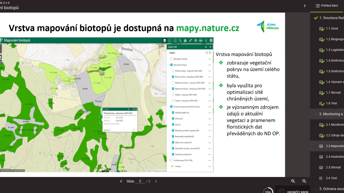Click the slide icon for lesson 2.1
344x193 pixels.
coord(321,125)
